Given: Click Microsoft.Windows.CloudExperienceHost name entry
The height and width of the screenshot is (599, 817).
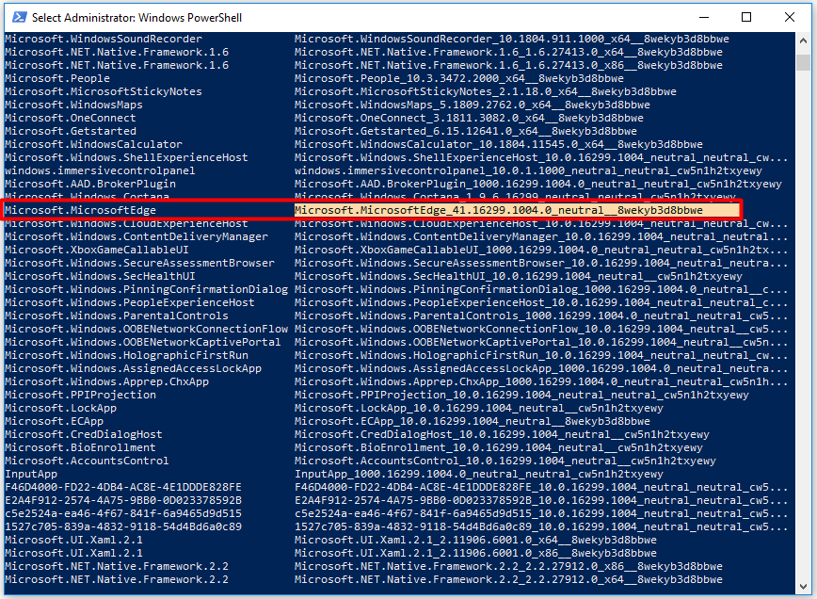Looking at the screenshot, I should (126, 223).
